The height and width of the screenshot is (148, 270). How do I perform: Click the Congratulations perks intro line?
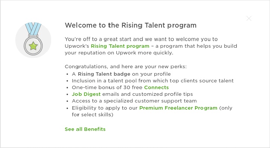(x=126, y=67)
